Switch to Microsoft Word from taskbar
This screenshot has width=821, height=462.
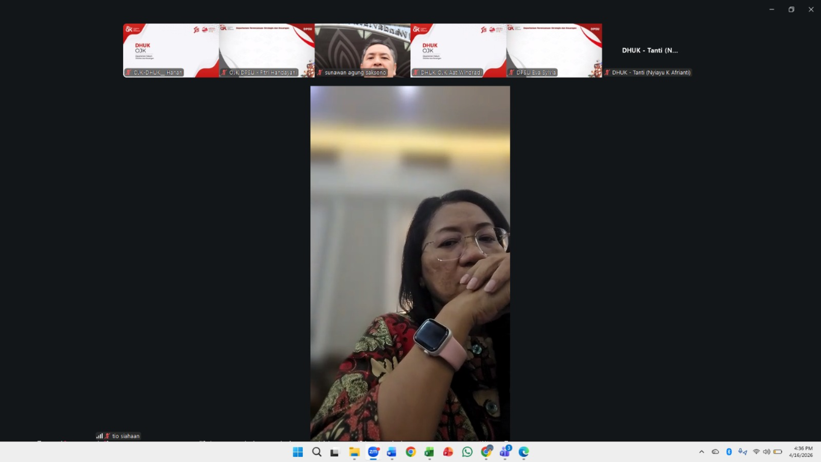pyautogui.click(x=392, y=452)
